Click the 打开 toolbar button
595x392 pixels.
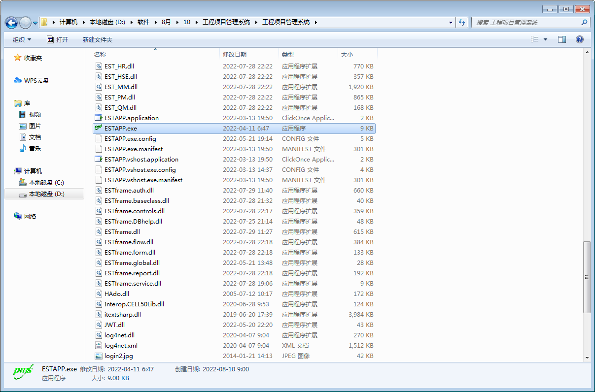click(57, 39)
